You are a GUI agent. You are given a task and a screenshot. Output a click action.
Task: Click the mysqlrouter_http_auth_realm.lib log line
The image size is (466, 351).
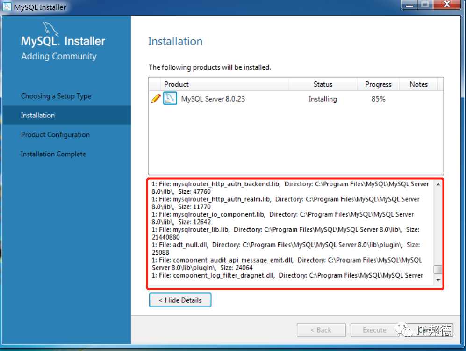[x=286, y=203]
